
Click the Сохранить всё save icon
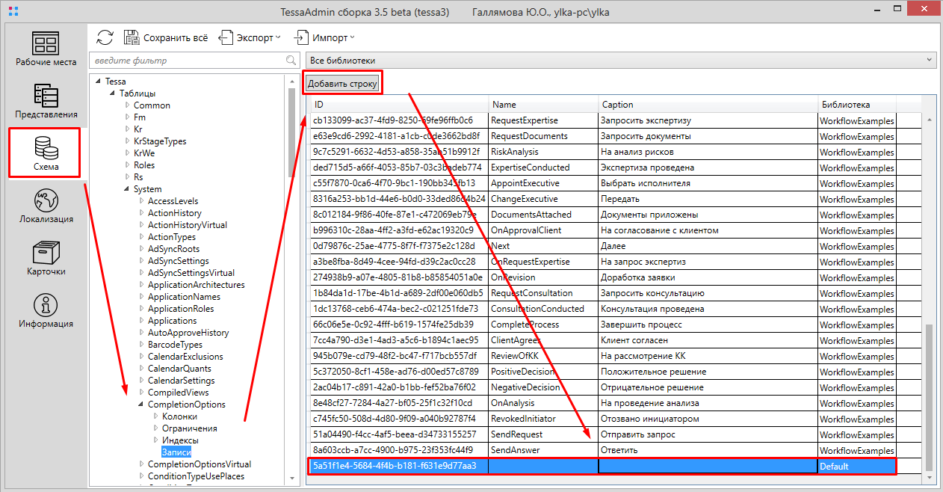pyautogui.click(x=132, y=38)
